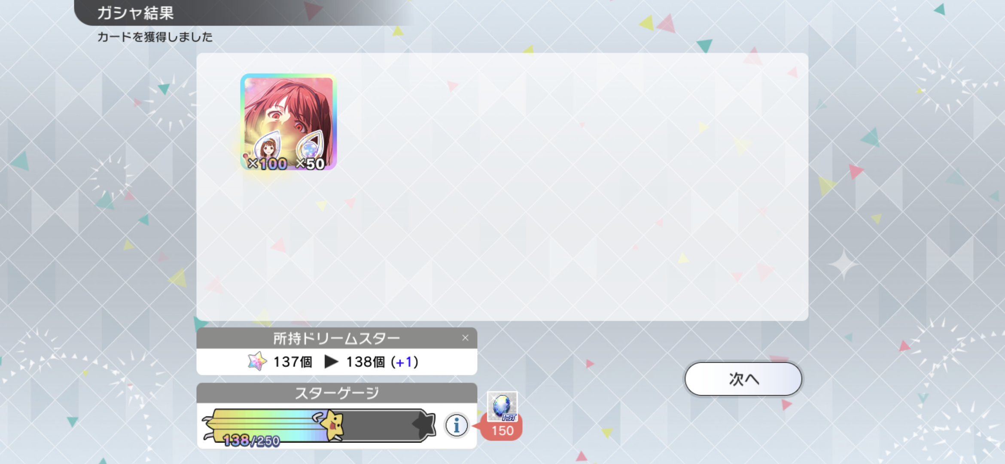The width and height of the screenshot is (1005, 464).
Task: Click the 138/250 gauge counter
Action: tap(252, 440)
